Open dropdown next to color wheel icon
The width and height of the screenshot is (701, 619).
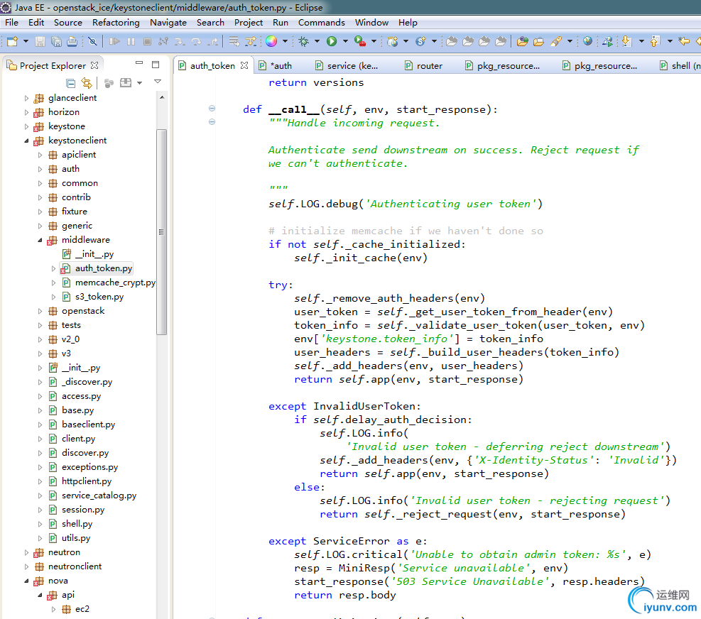[285, 42]
